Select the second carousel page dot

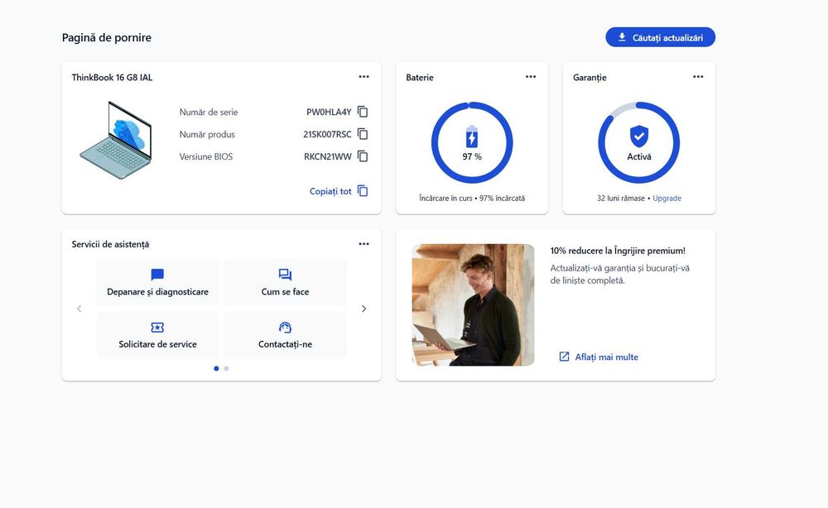[x=227, y=368]
